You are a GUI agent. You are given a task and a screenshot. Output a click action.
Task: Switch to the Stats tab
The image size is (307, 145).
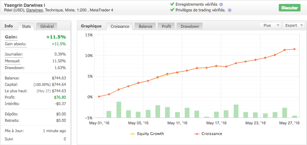(x=26, y=26)
